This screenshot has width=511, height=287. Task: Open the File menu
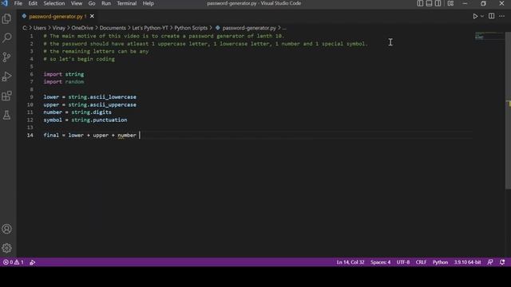[x=18, y=3]
